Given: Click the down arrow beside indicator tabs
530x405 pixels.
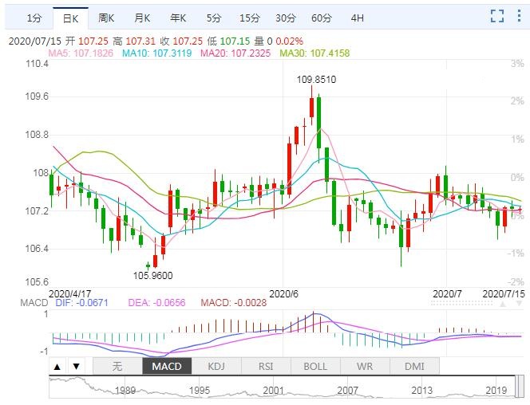Looking at the screenshot, I should (76, 367).
